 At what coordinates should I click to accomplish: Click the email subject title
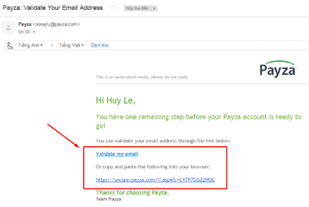[x=53, y=8]
